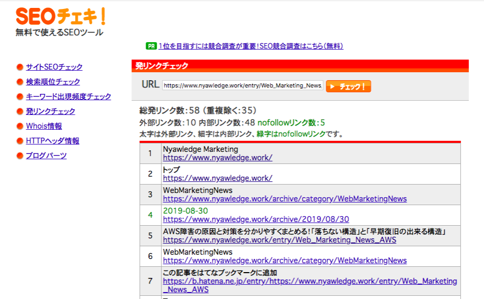Focus the URL input field
Viewport: 484px width, 299px height.
point(243,85)
